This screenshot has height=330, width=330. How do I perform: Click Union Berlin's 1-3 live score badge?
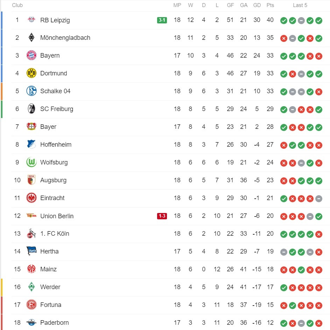(162, 216)
